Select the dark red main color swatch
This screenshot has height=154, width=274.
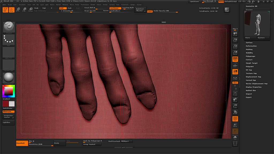(x=5, y=104)
